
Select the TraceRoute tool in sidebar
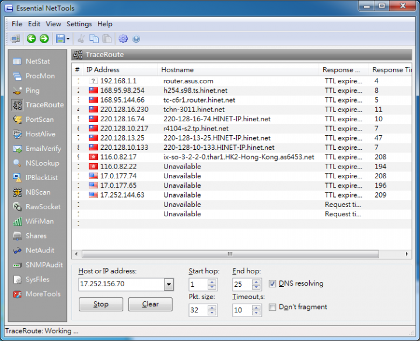pyautogui.click(x=38, y=105)
